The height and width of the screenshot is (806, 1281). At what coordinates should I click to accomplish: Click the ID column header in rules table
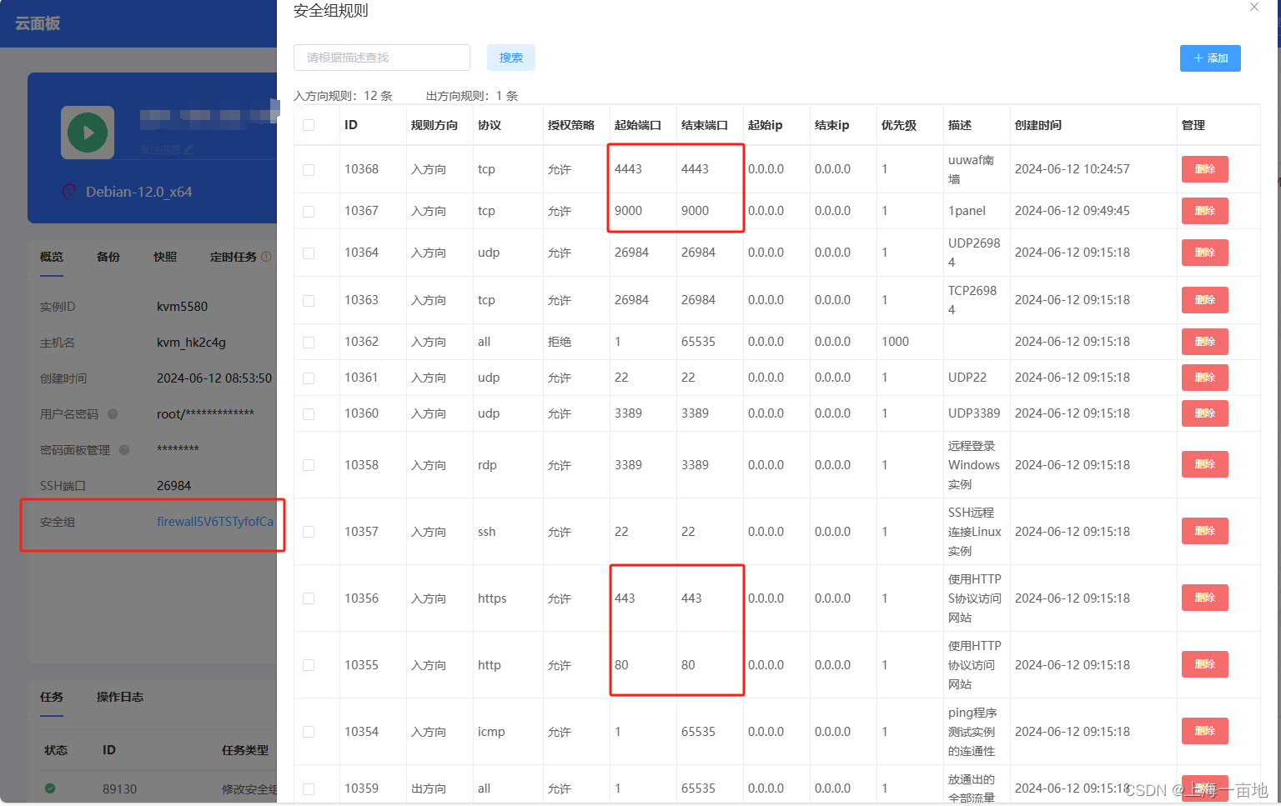point(351,125)
